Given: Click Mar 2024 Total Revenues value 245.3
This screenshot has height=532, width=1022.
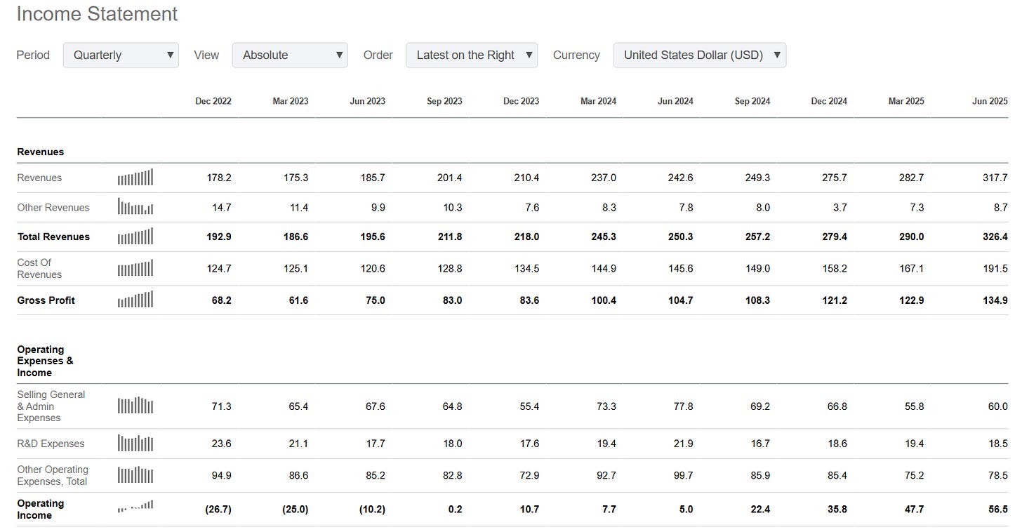Looking at the screenshot, I should 604,237.
